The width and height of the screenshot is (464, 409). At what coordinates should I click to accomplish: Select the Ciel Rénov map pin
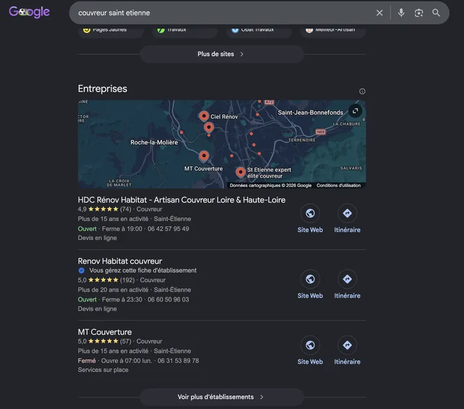coord(204,116)
